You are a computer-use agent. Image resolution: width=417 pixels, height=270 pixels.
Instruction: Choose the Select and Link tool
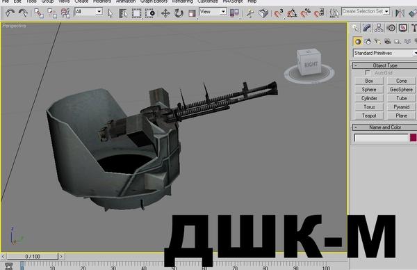coord(39,13)
